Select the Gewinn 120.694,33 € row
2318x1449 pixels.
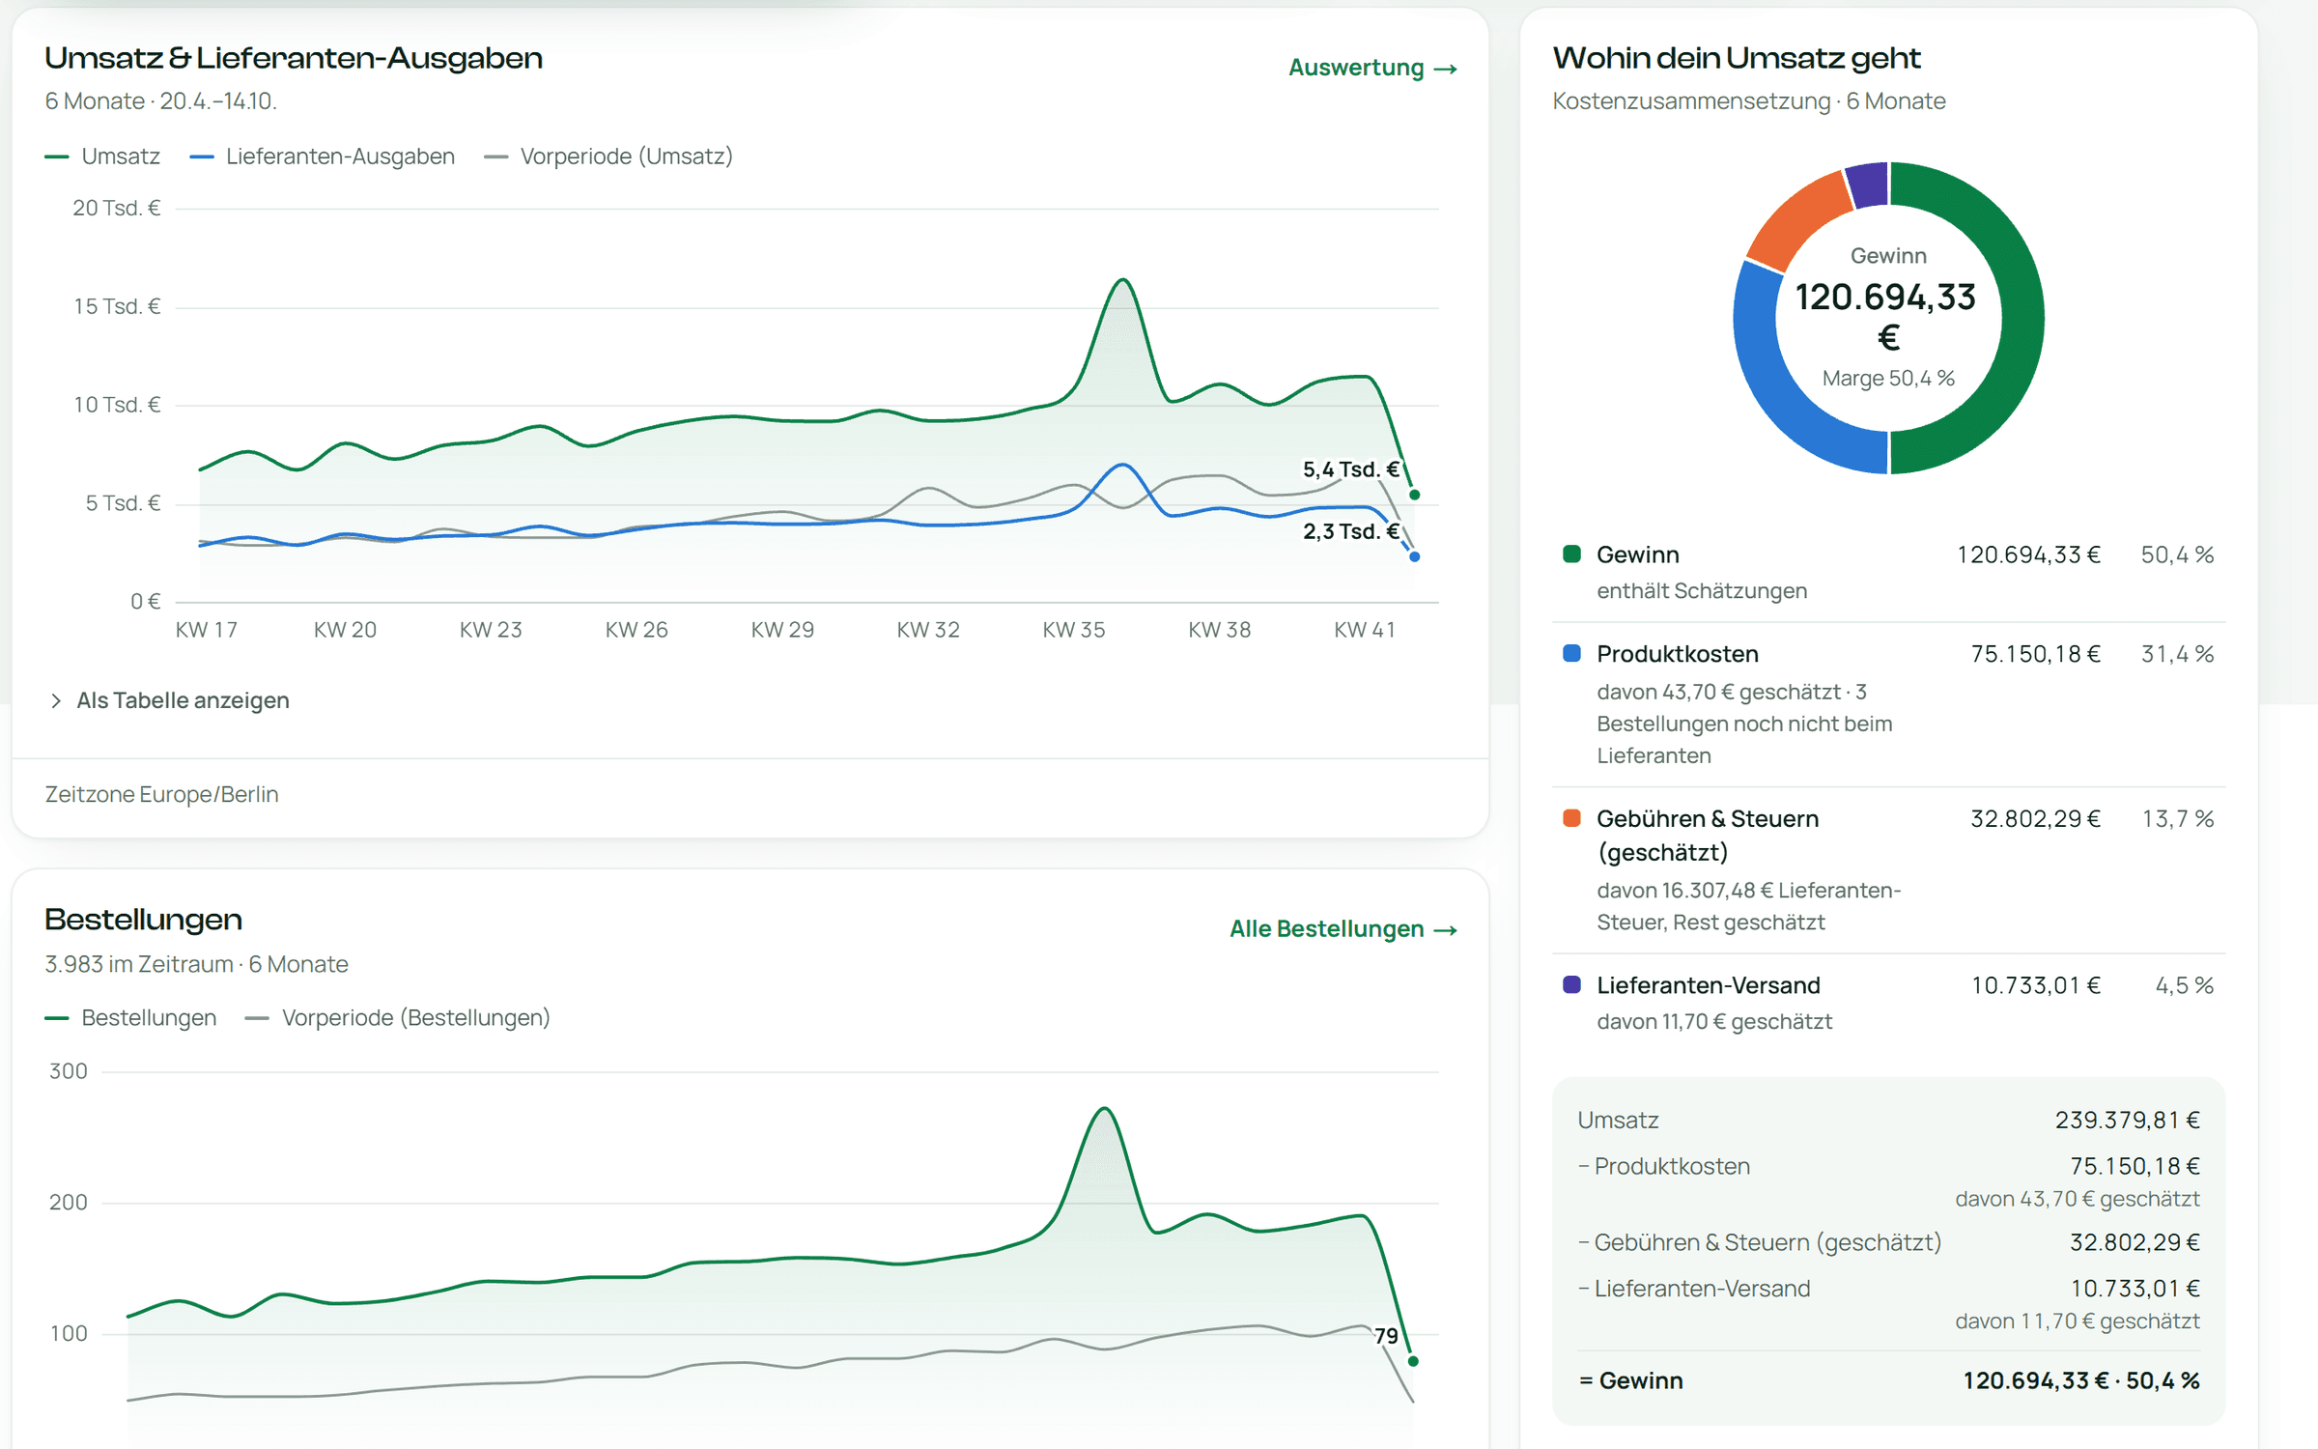1888,572
